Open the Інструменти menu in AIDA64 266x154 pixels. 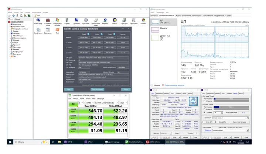click(x=37, y=13)
